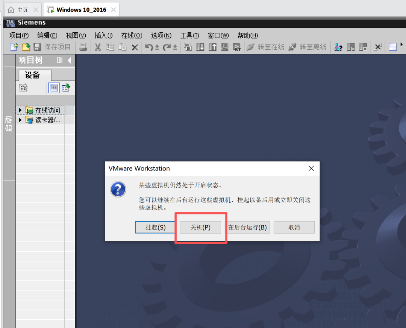Click the 保存项目 save disk icon
406x328 pixels.
click(37, 47)
